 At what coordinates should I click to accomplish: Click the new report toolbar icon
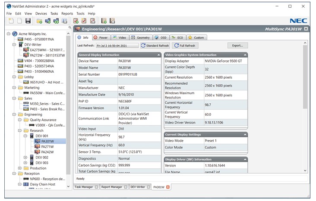[x=104, y=21]
